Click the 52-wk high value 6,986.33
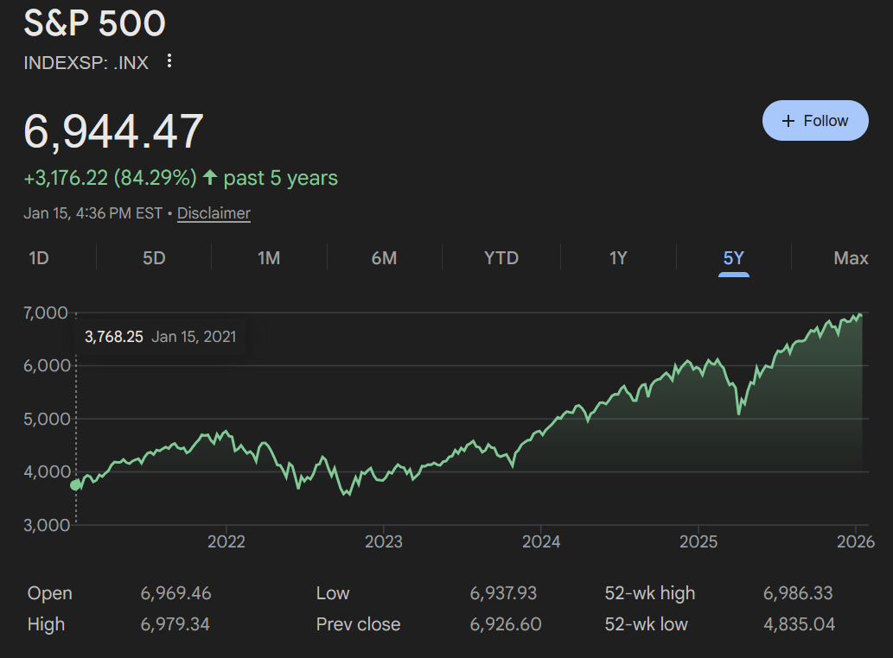The height and width of the screenshot is (658, 893). 798,593
